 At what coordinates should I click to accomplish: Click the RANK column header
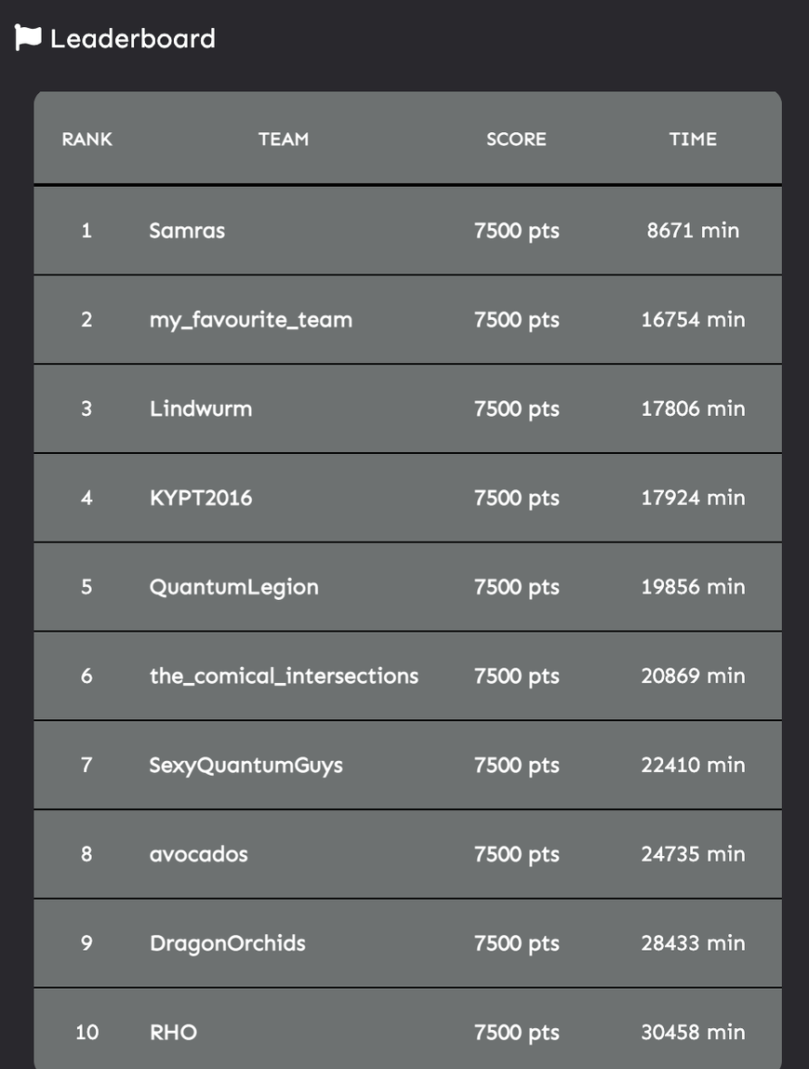point(86,140)
